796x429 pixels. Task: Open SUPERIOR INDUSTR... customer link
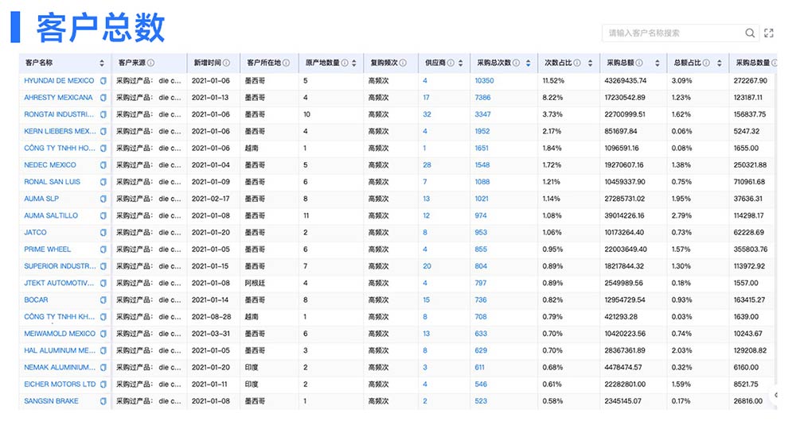pyautogui.click(x=60, y=266)
